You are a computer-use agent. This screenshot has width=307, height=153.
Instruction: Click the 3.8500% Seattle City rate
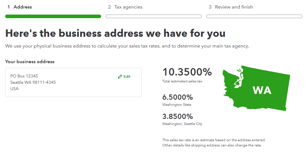(x=178, y=116)
